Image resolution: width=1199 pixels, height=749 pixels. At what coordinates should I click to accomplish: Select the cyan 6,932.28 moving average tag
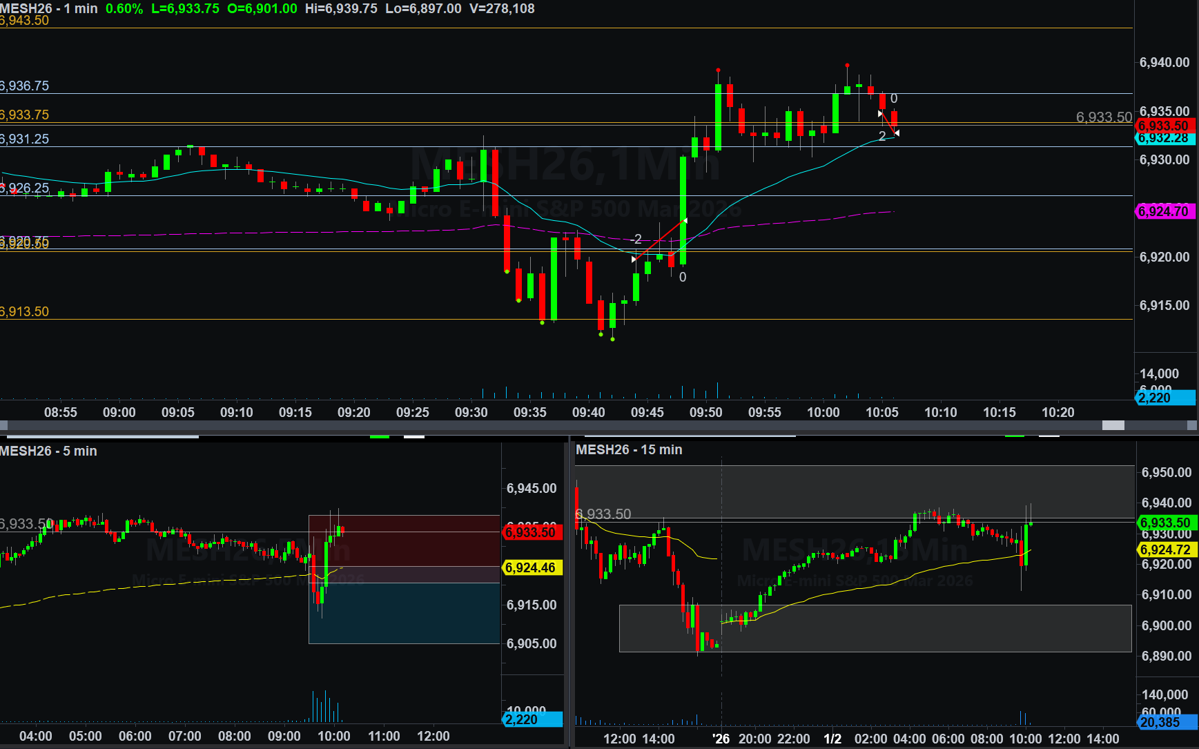[1164, 138]
